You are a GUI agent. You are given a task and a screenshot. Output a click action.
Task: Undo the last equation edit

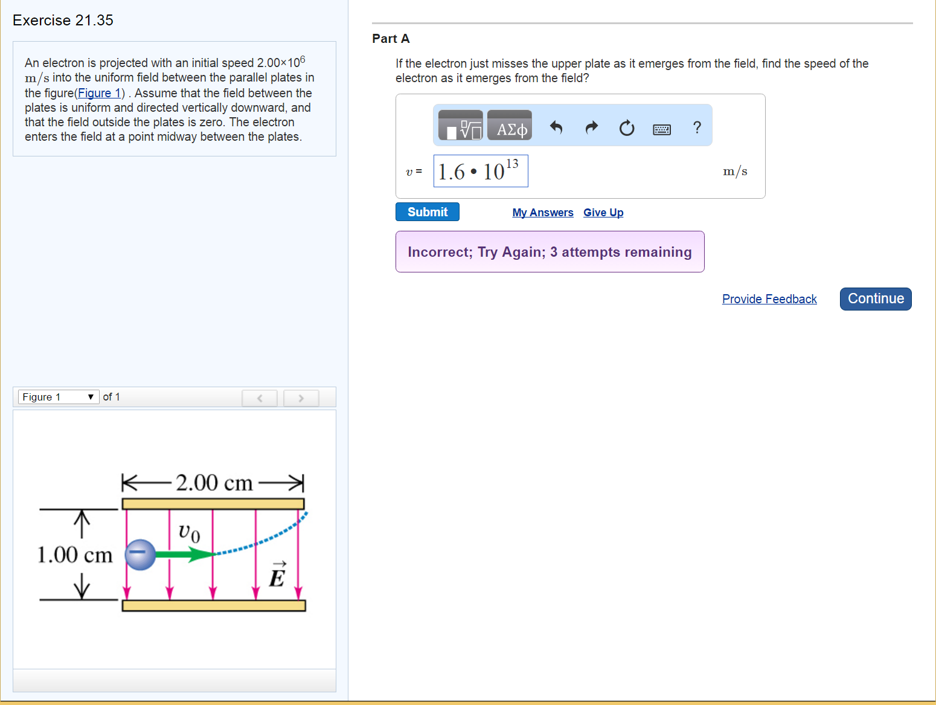pos(556,127)
